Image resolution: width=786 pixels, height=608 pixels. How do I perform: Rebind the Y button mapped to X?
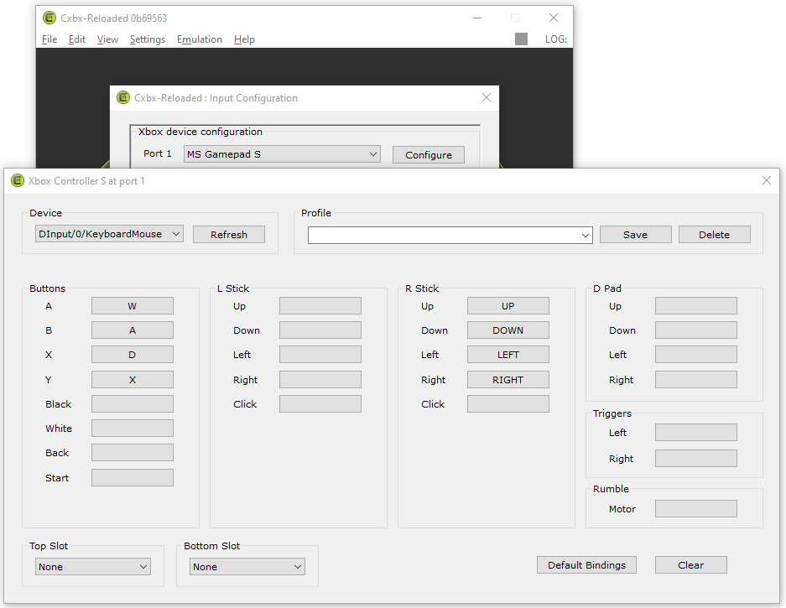tap(133, 379)
